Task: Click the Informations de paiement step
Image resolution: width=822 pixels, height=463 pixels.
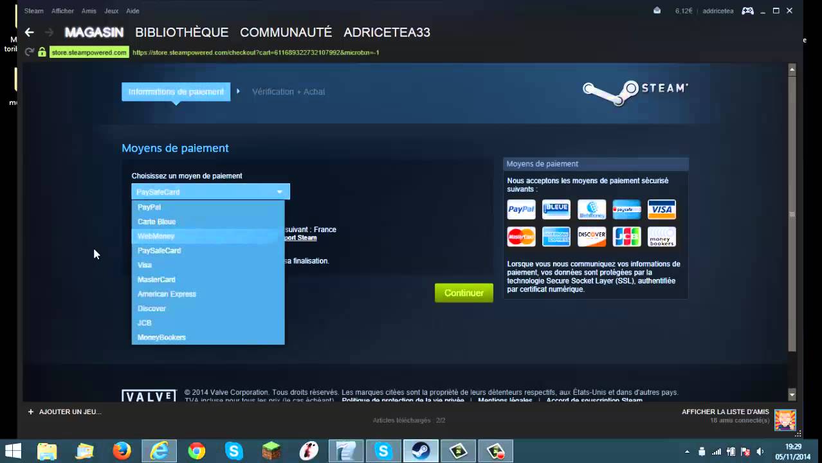Action: pyautogui.click(x=176, y=91)
